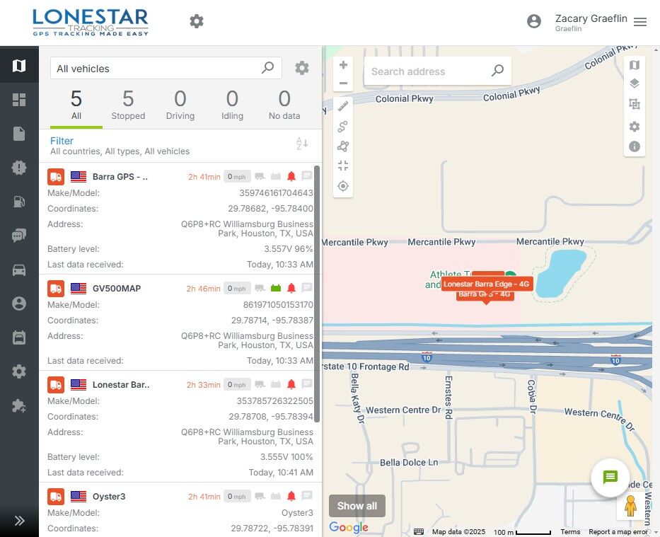Open the alerts exclamation sidebar icon
The height and width of the screenshot is (537, 660).
(19, 168)
